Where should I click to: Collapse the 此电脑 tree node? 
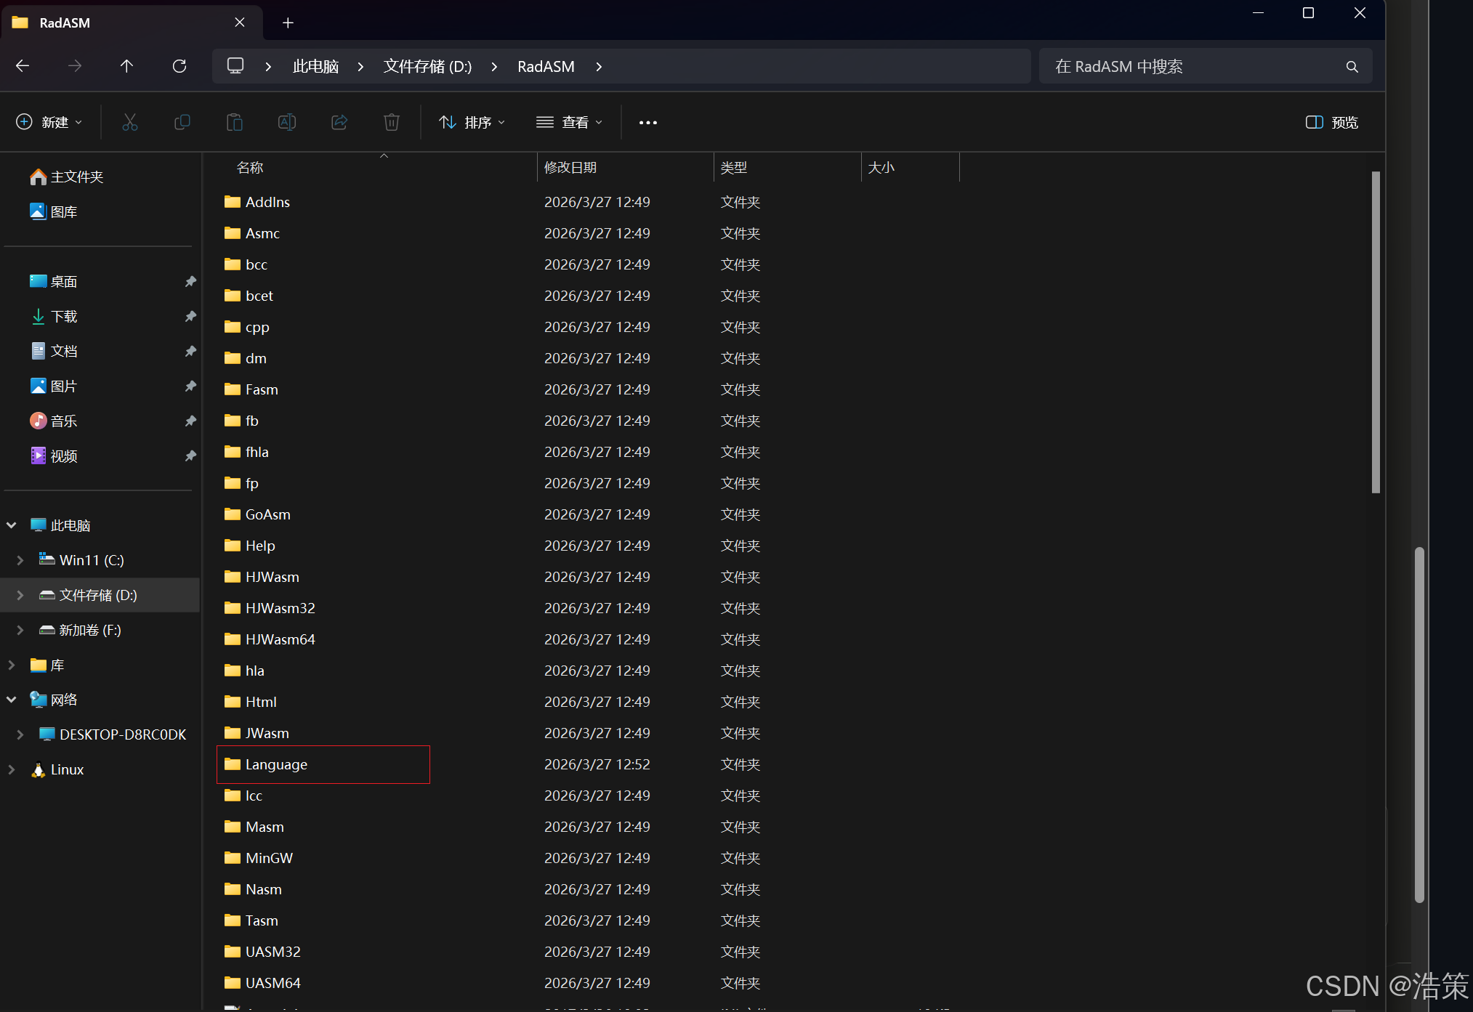pos(12,525)
